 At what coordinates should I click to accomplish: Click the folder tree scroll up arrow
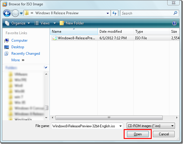click(x=46, y=74)
